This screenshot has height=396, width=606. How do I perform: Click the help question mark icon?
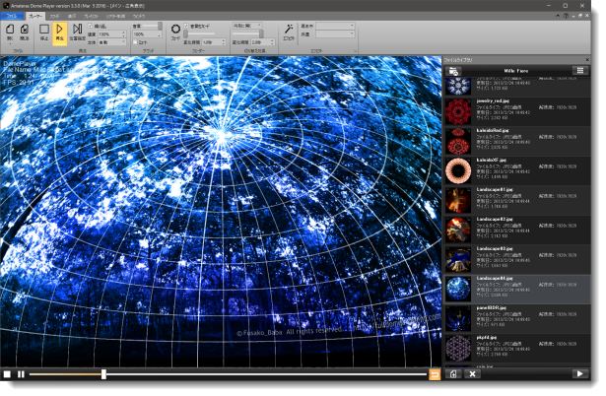coord(566,16)
